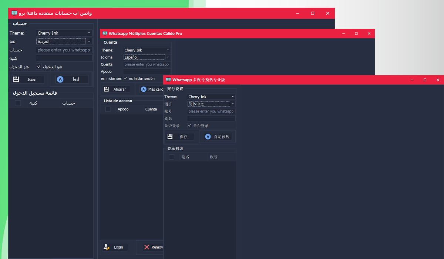Click the app icon in the Chinese window title bar

point(168,80)
